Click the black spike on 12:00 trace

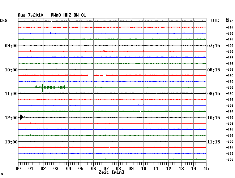(21, 117)
